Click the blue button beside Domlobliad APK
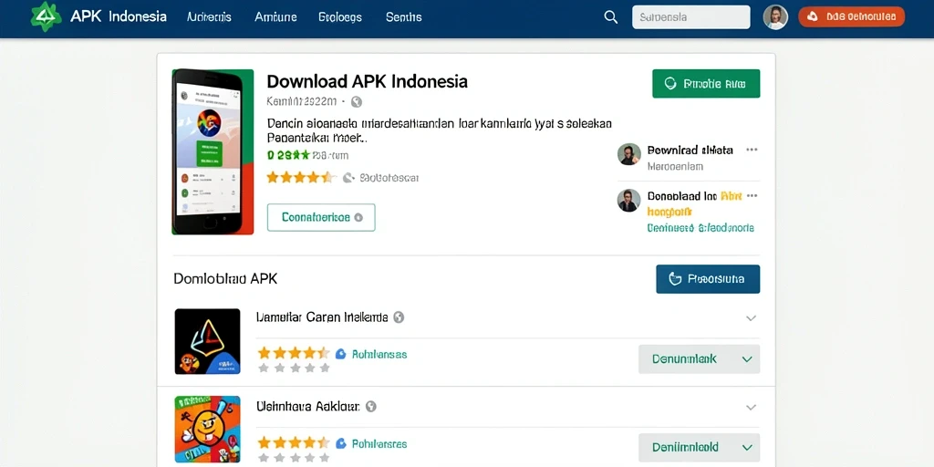 coord(708,279)
